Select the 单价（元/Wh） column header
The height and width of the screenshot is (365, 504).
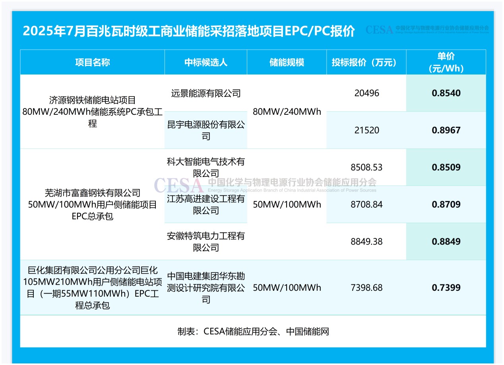tap(446, 62)
